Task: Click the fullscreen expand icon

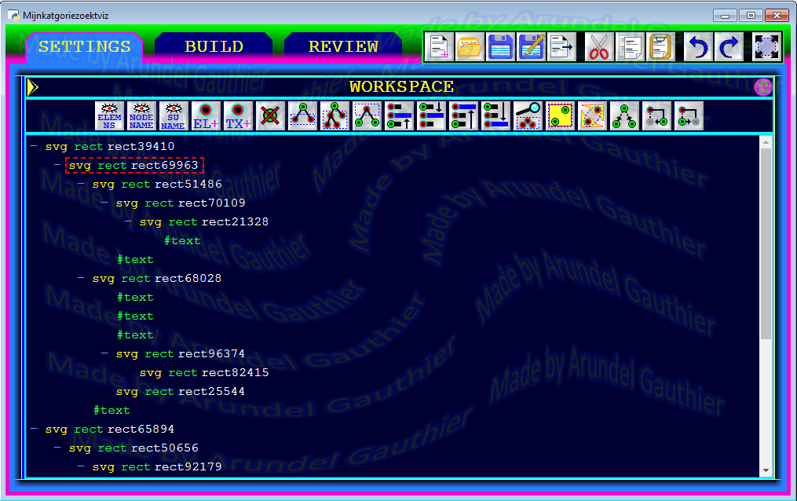Action: (x=766, y=47)
